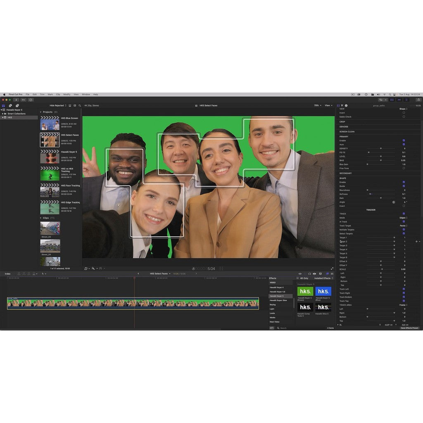Enter viewer full screen mode icon
Screen dimensions: 423x423
[x=332, y=269]
